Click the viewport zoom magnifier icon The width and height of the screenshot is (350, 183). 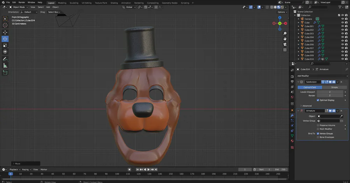285,33
